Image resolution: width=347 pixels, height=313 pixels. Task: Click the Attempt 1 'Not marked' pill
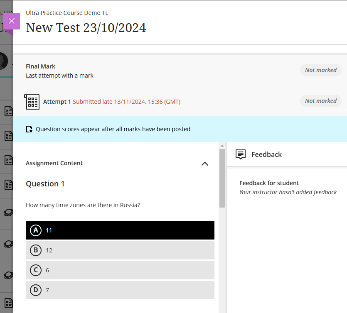pyautogui.click(x=320, y=101)
